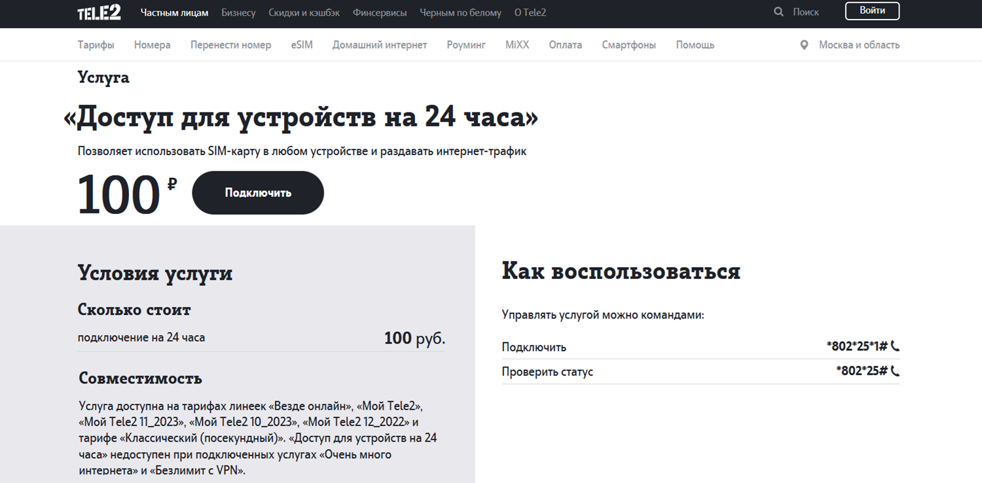Click the search magnifier icon
This screenshot has height=483, width=982.
pos(778,12)
